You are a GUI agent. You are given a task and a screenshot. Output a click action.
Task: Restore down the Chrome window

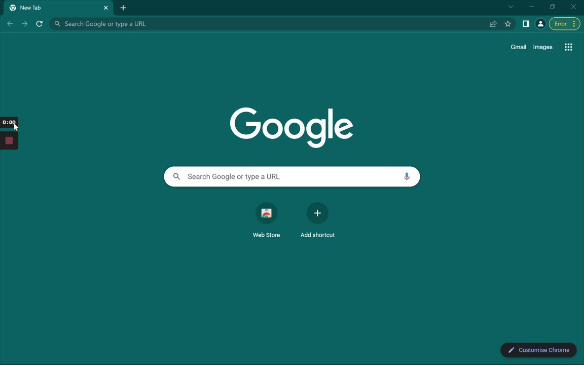click(x=553, y=7)
